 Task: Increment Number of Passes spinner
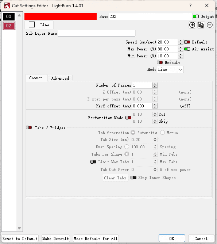point(155,84)
